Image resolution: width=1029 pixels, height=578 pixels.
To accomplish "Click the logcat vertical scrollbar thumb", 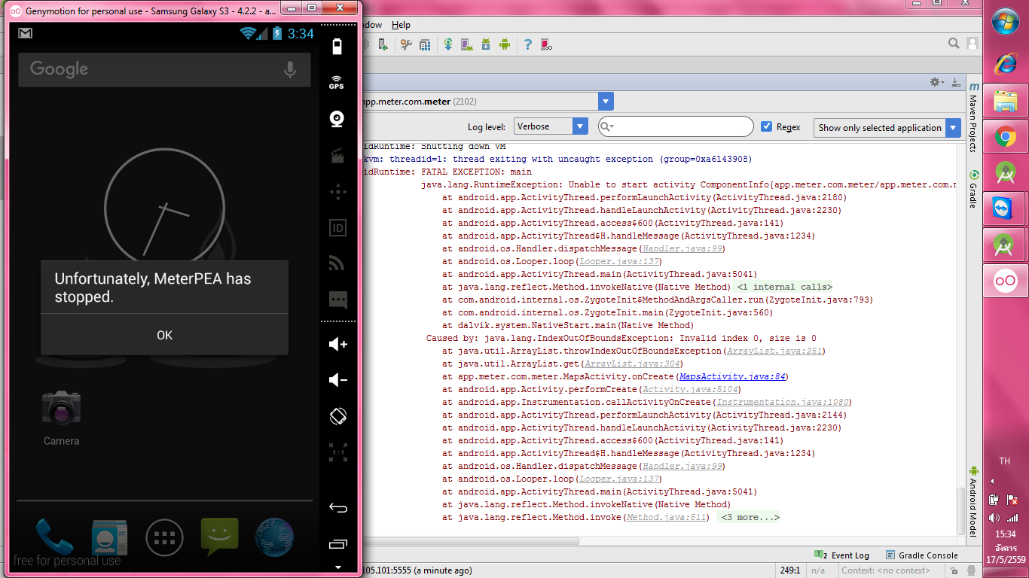I will click(x=960, y=510).
